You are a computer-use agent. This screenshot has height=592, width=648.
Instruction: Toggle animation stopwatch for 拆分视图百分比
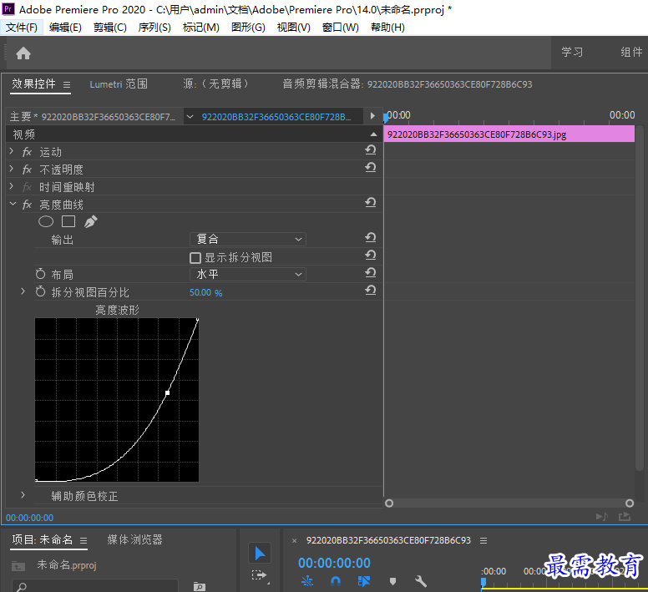tap(40, 291)
